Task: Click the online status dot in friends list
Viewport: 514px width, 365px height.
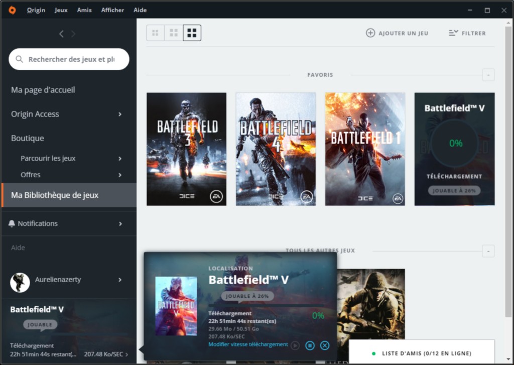Action: click(373, 353)
